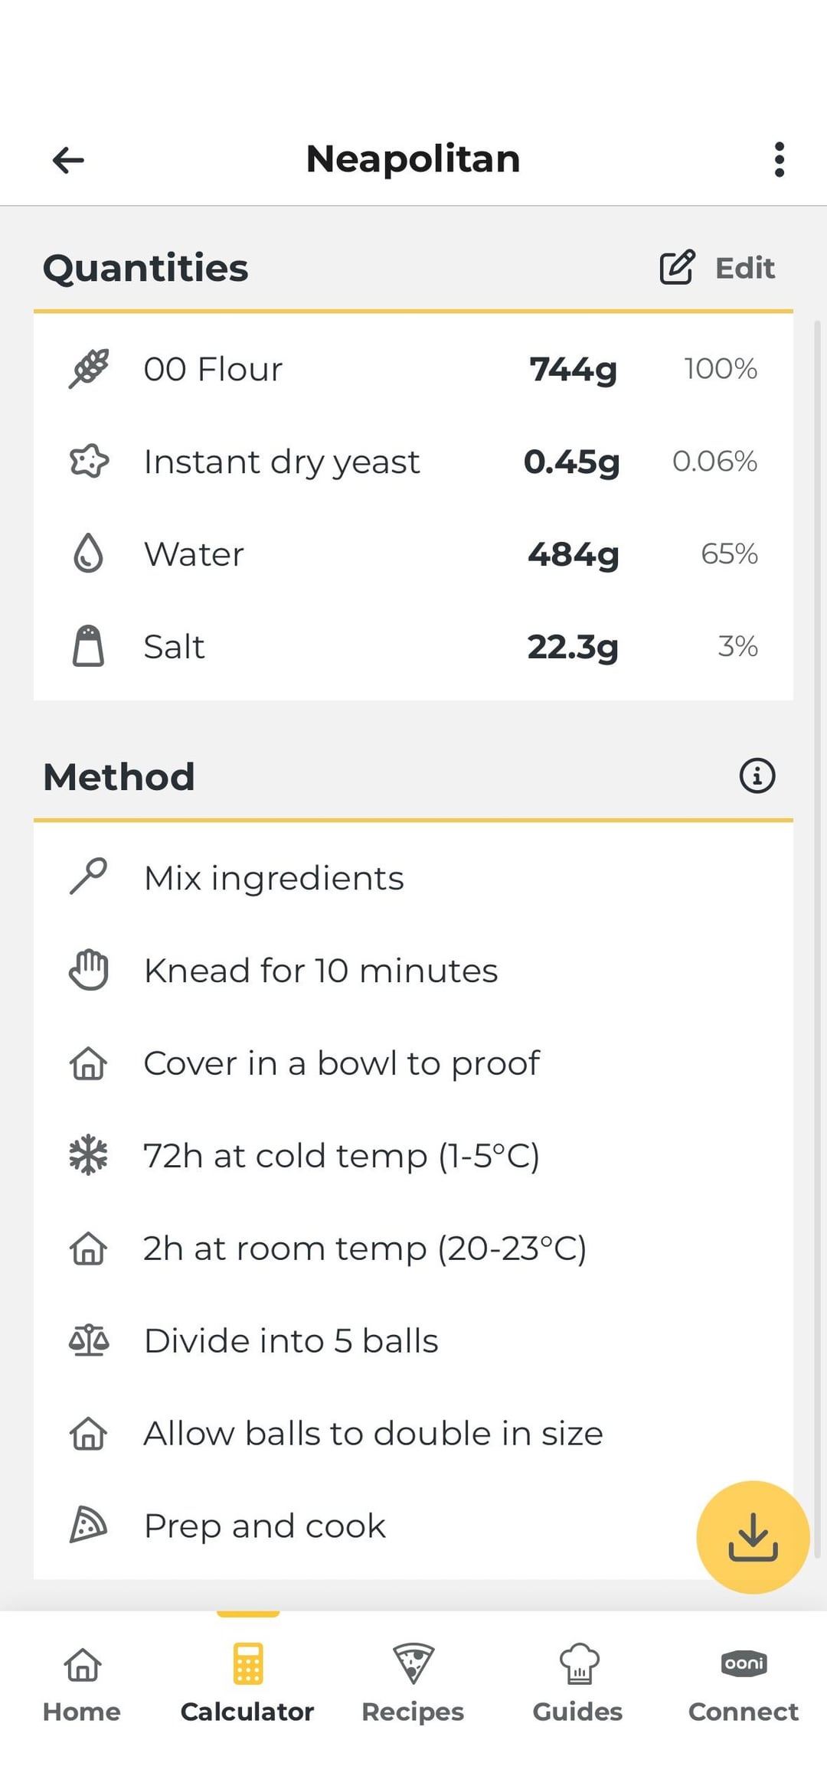Tap the snowflake cold-proof icon
Viewport: 827px width, 1792px height.
(x=89, y=1155)
